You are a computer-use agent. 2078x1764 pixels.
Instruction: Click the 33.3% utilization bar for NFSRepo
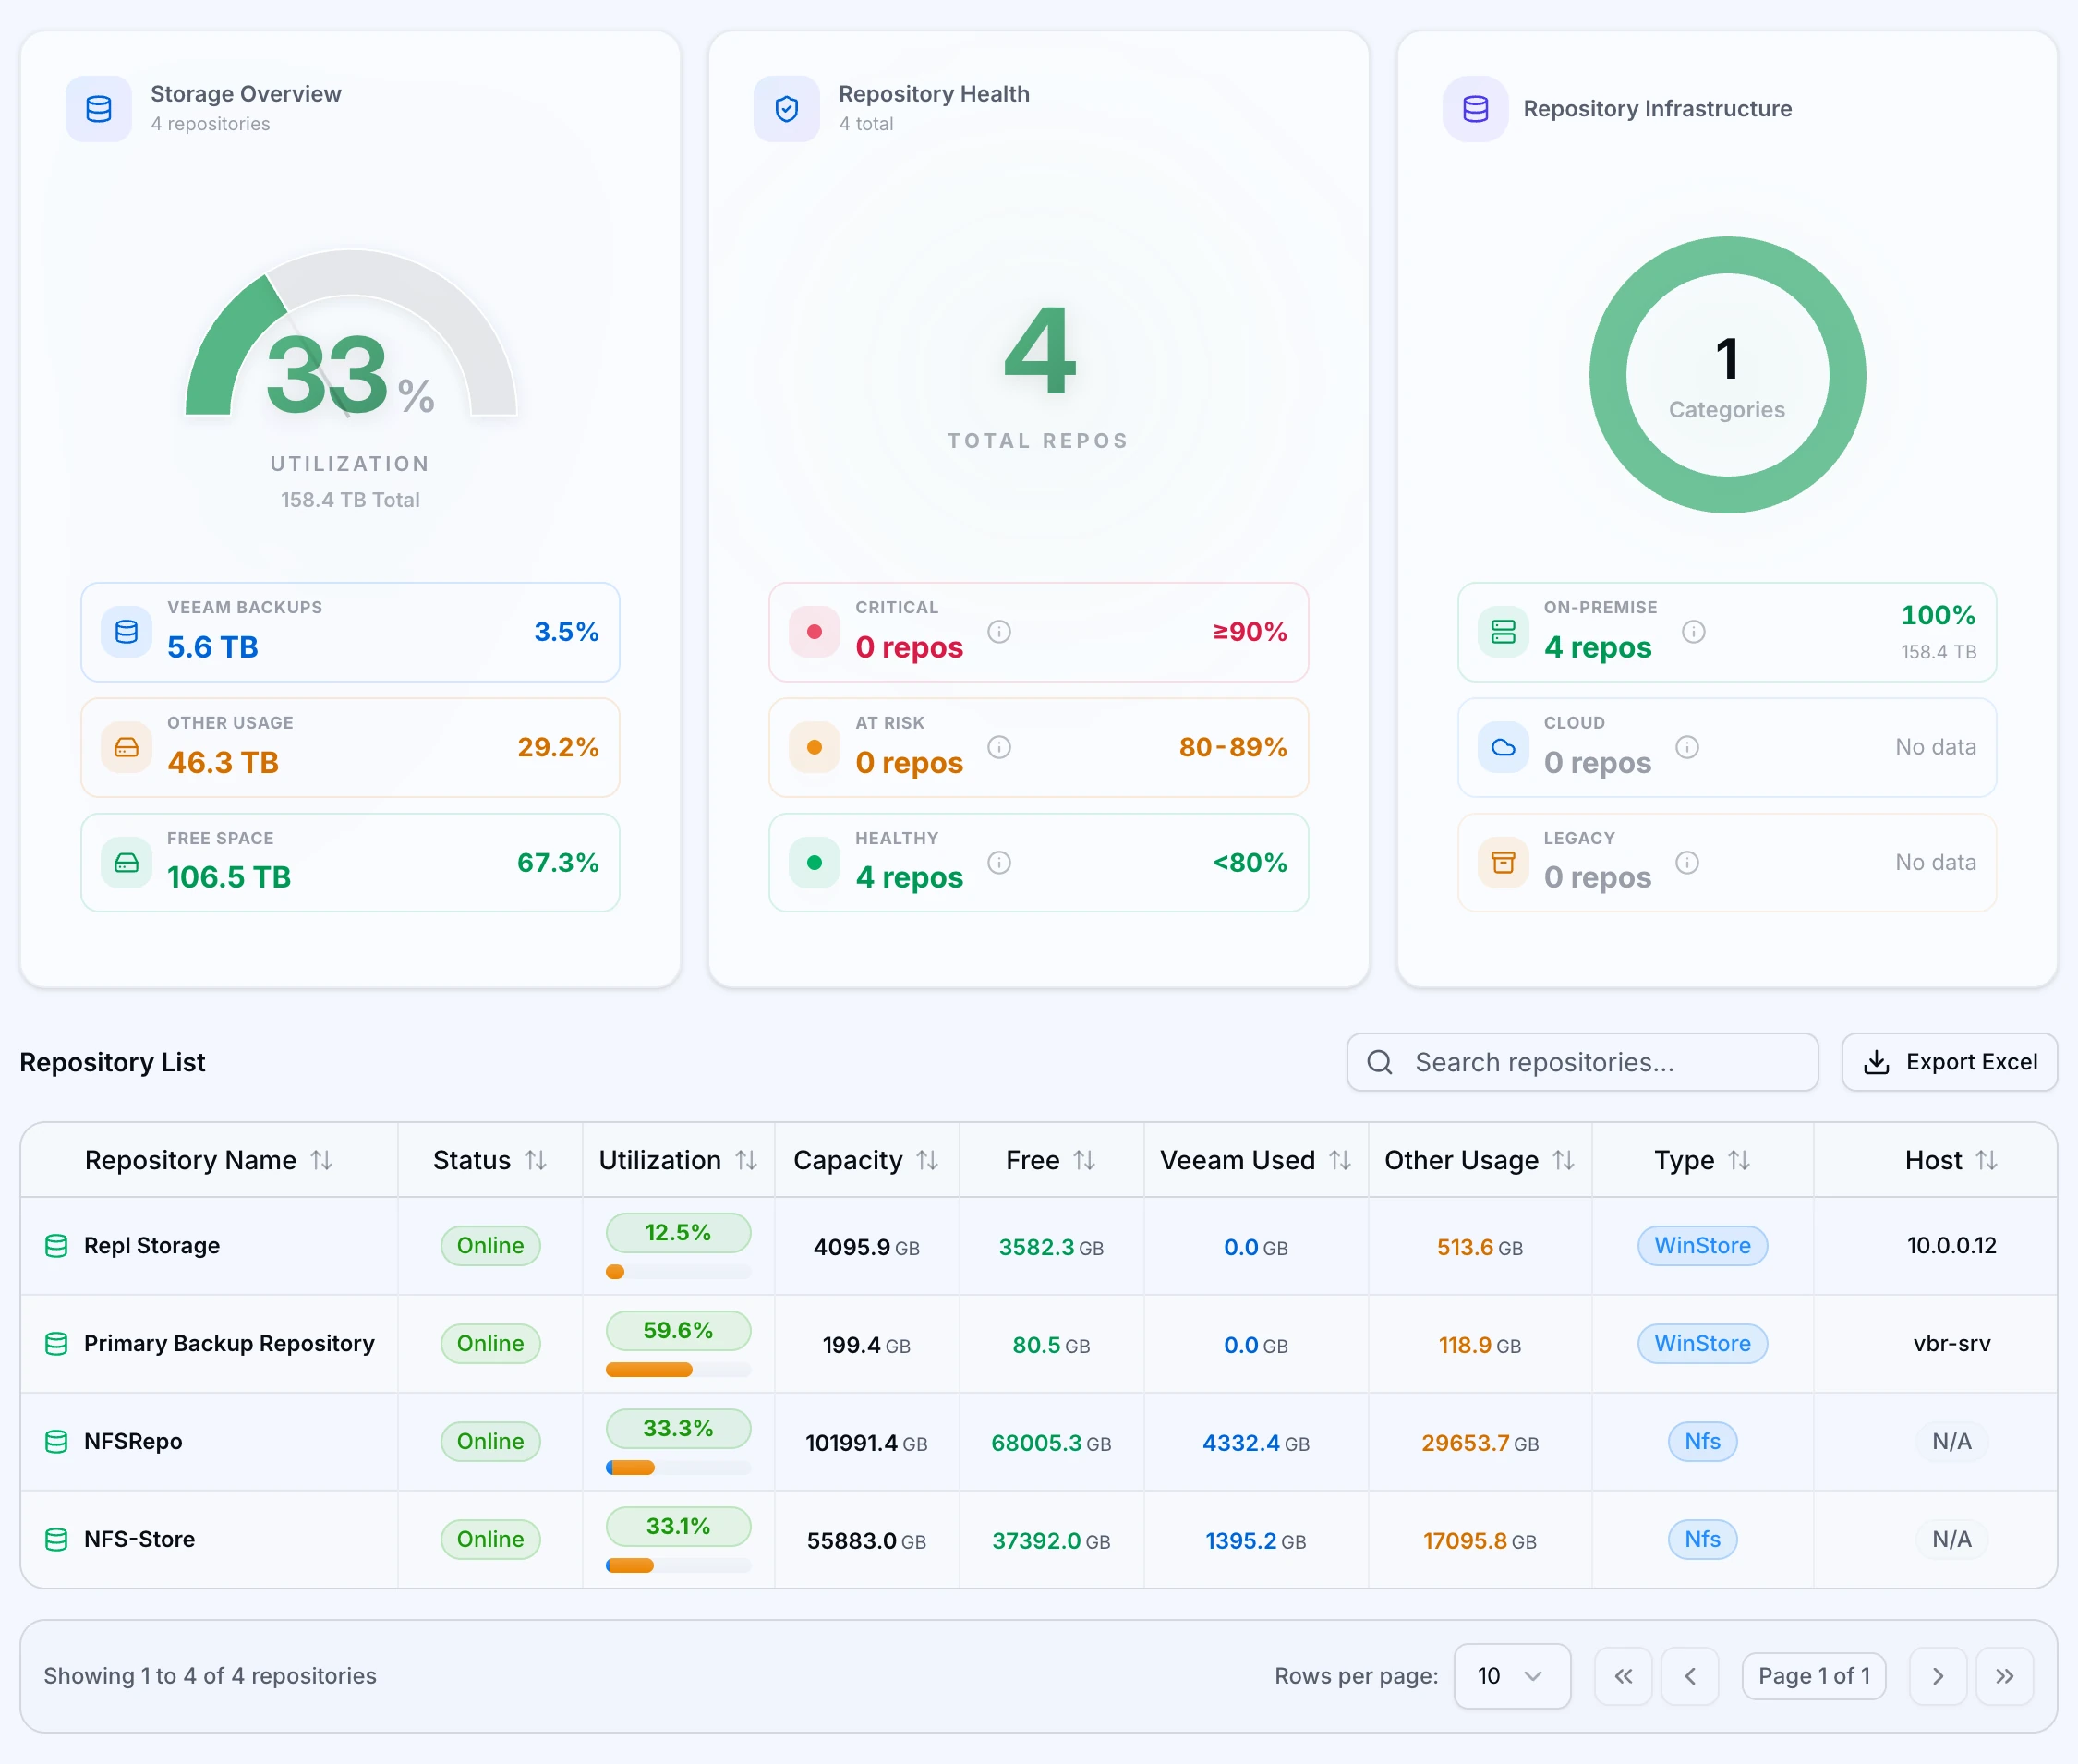tap(678, 1468)
